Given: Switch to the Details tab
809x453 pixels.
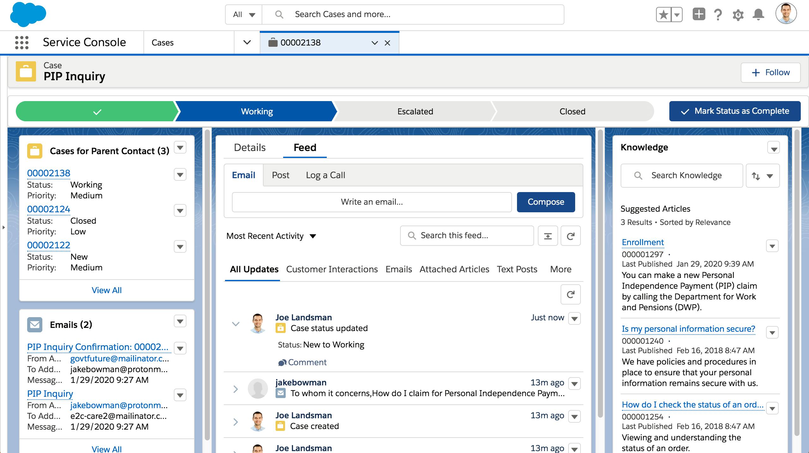Looking at the screenshot, I should point(250,148).
